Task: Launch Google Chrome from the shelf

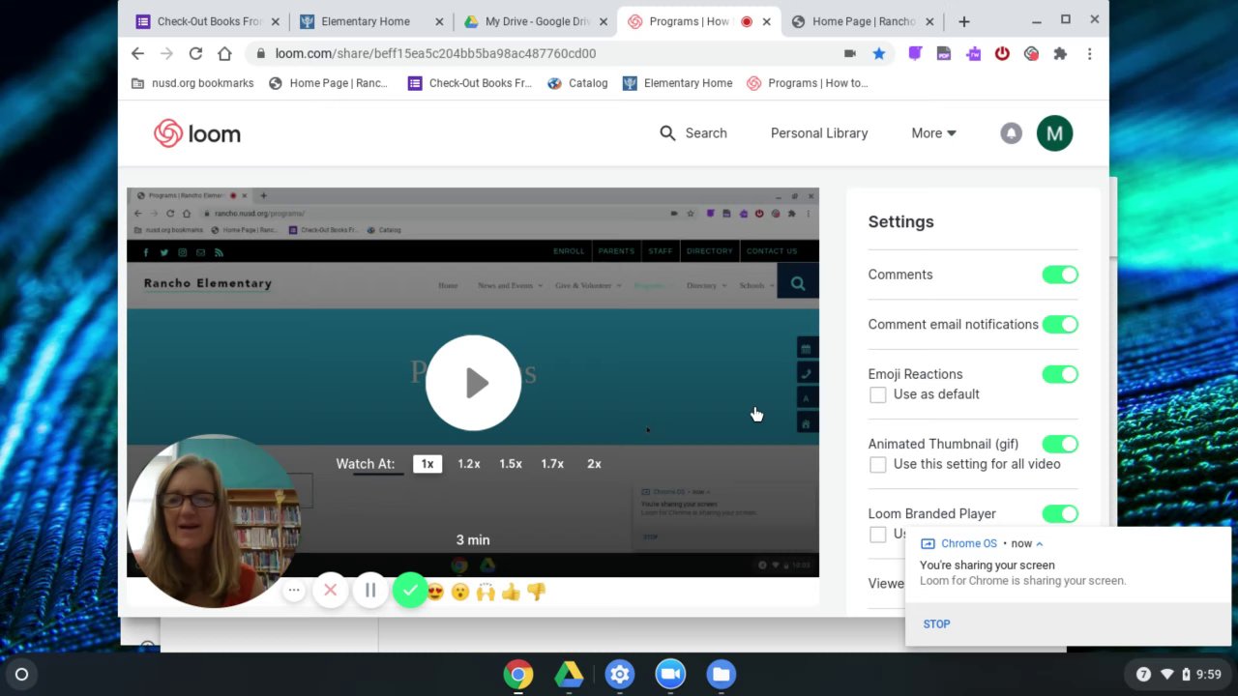Action: coord(518,674)
